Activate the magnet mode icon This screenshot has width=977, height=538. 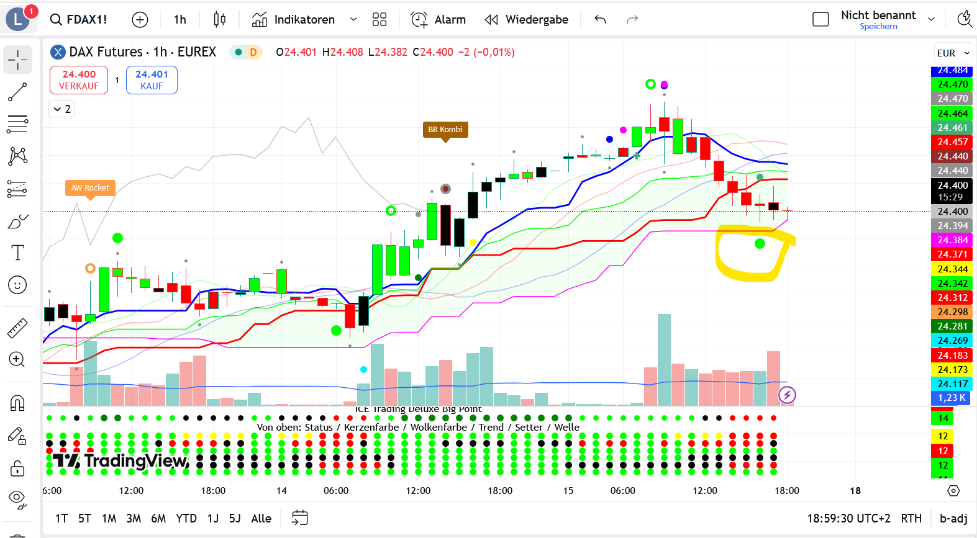(x=17, y=403)
